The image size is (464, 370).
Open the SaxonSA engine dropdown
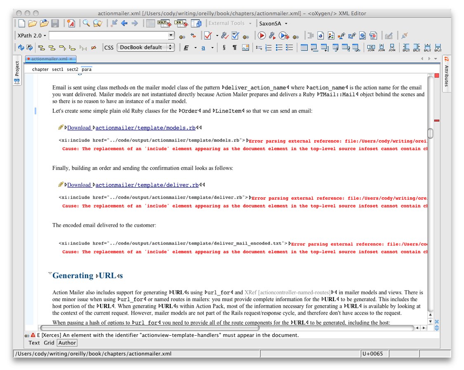coord(273,24)
